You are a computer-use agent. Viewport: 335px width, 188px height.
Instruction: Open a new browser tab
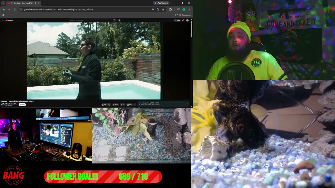pyautogui.click(x=44, y=3)
